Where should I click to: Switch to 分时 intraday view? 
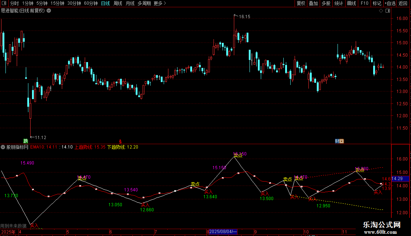pos(15,3)
